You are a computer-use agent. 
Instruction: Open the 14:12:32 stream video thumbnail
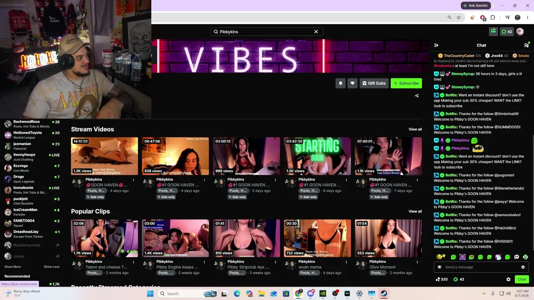(104, 156)
